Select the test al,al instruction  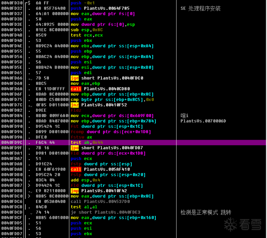(84, 207)
